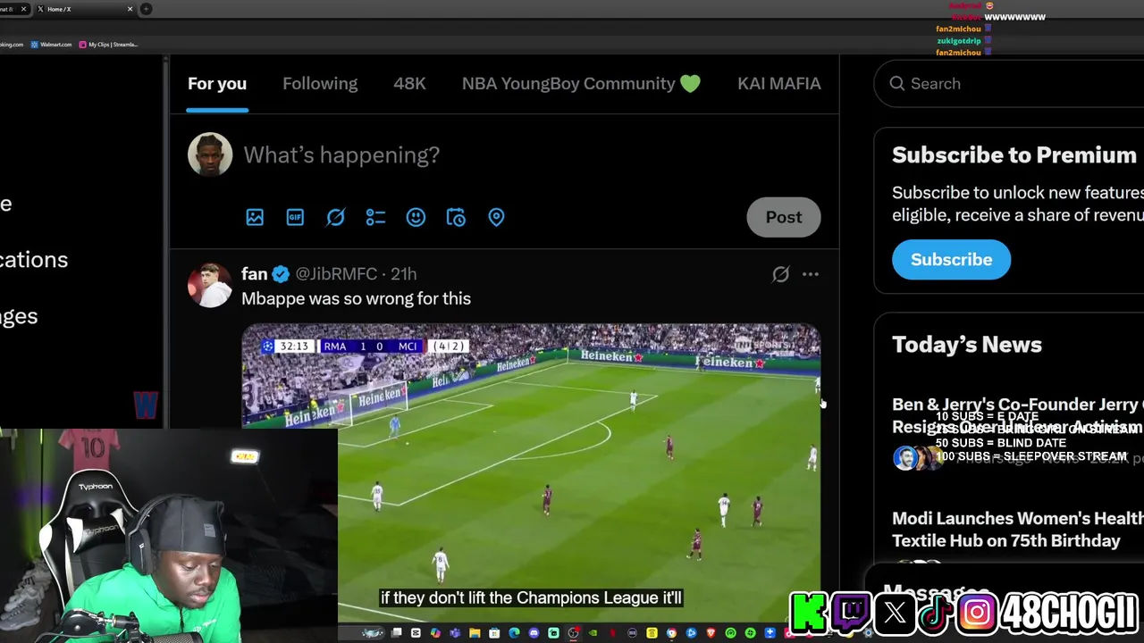Viewport: 1144px width, 643px height.
Task: Switch to the For you tab
Action: pyautogui.click(x=217, y=83)
